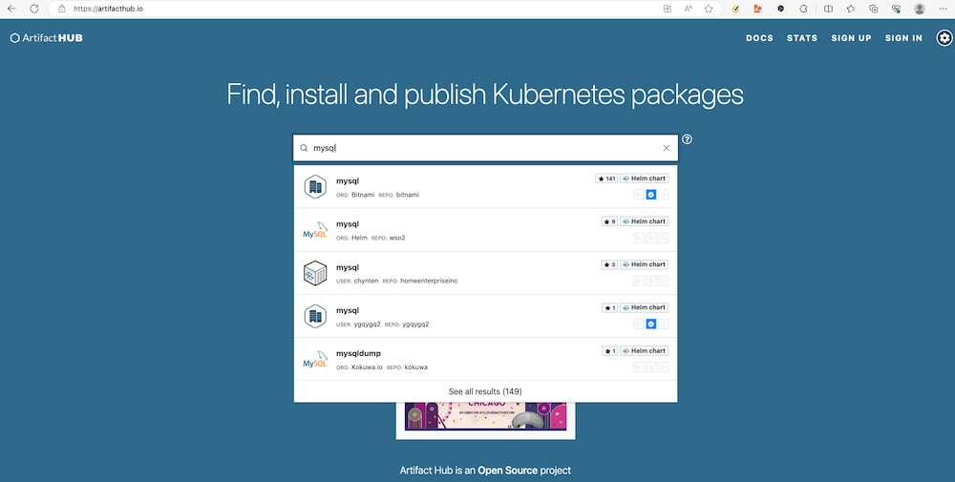Click official badge on Bitnami mysql result

(664, 195)
